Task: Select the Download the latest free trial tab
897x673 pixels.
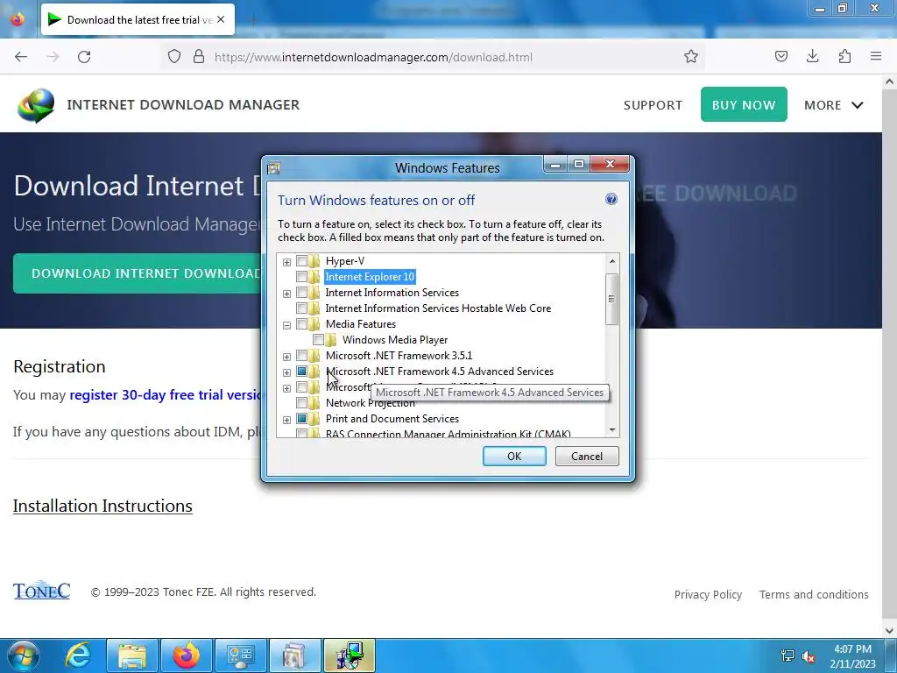Action: tap(138, 19)
